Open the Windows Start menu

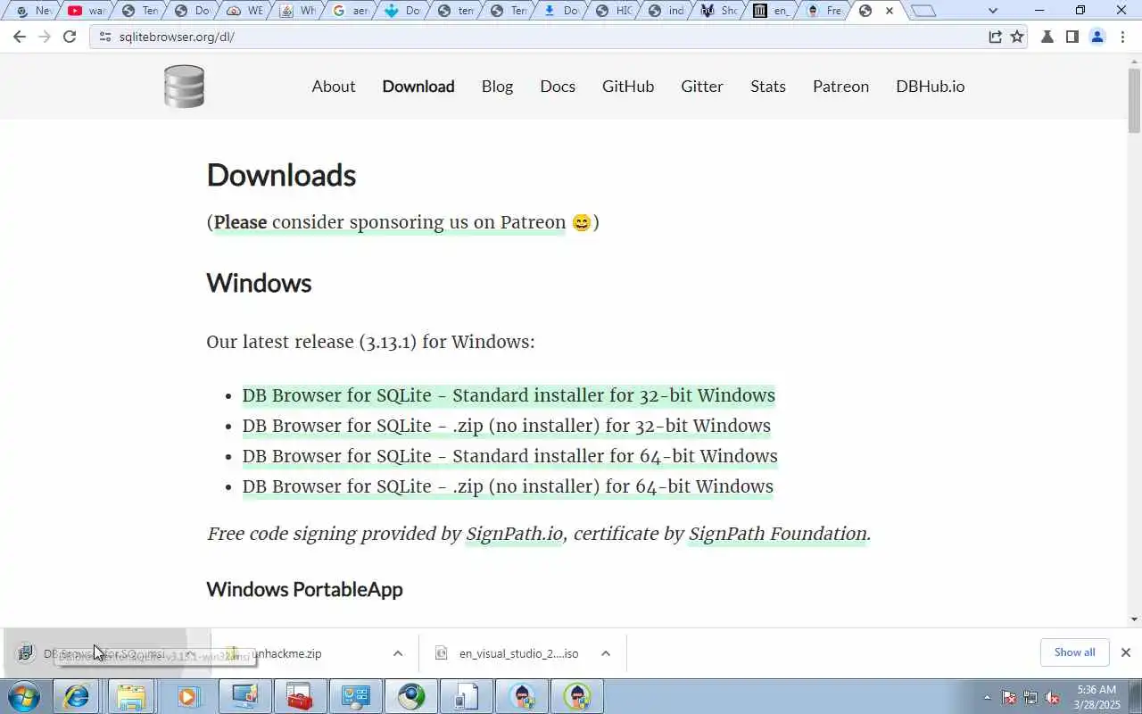24,696
